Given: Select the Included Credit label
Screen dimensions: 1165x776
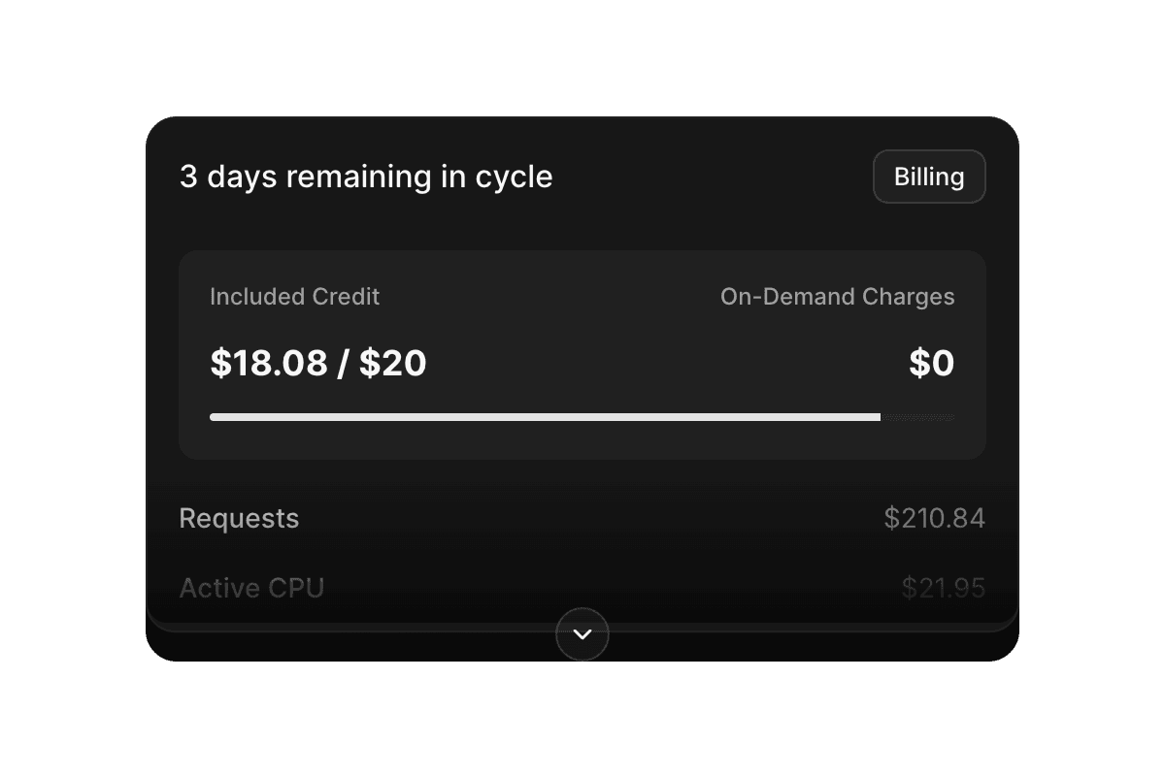Looking at the screenshot, I should click(x=294, y=297).
